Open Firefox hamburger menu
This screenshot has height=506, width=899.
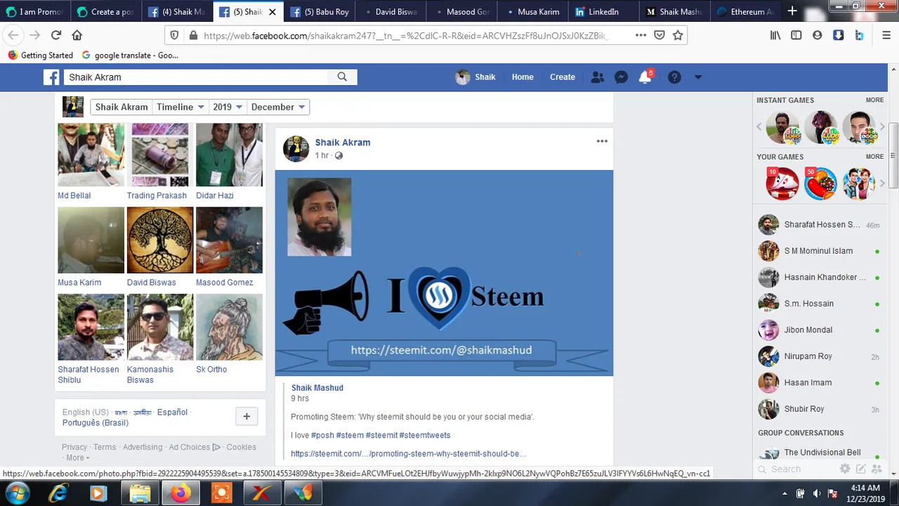click(x=886, y=35)
